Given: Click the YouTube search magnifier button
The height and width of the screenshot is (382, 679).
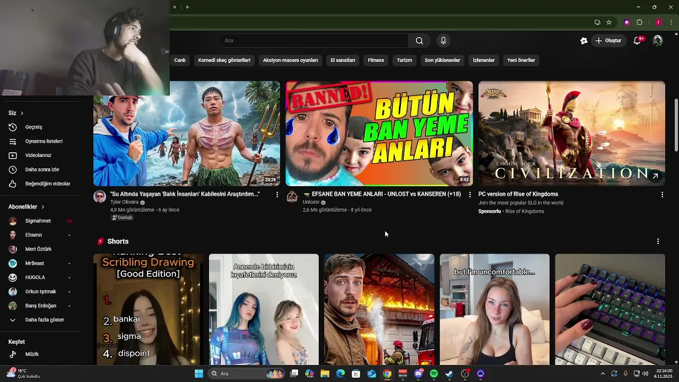Looking at the screenshot, I should pos(419,40).
